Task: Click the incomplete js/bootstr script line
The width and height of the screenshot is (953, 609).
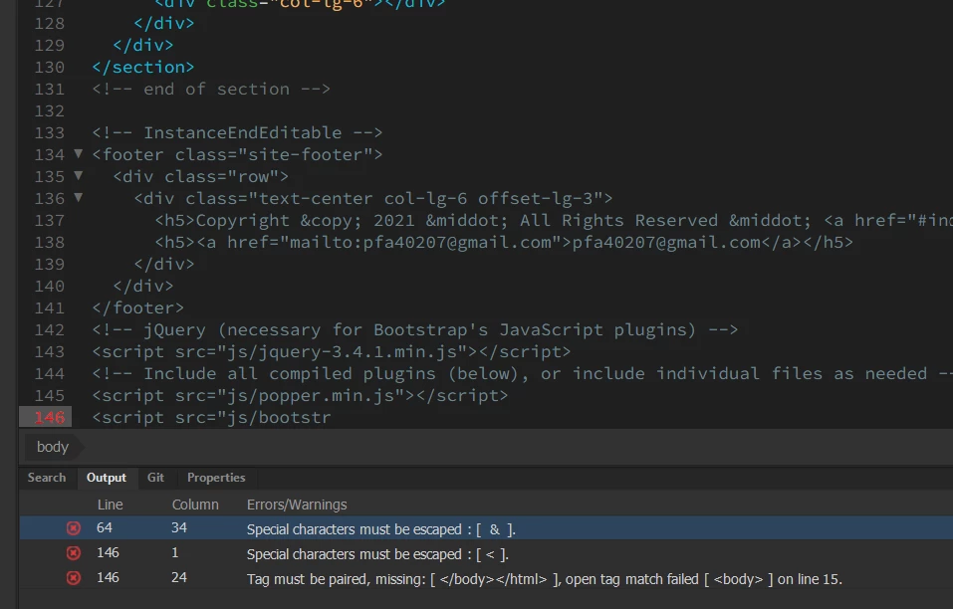Action: 211,418
